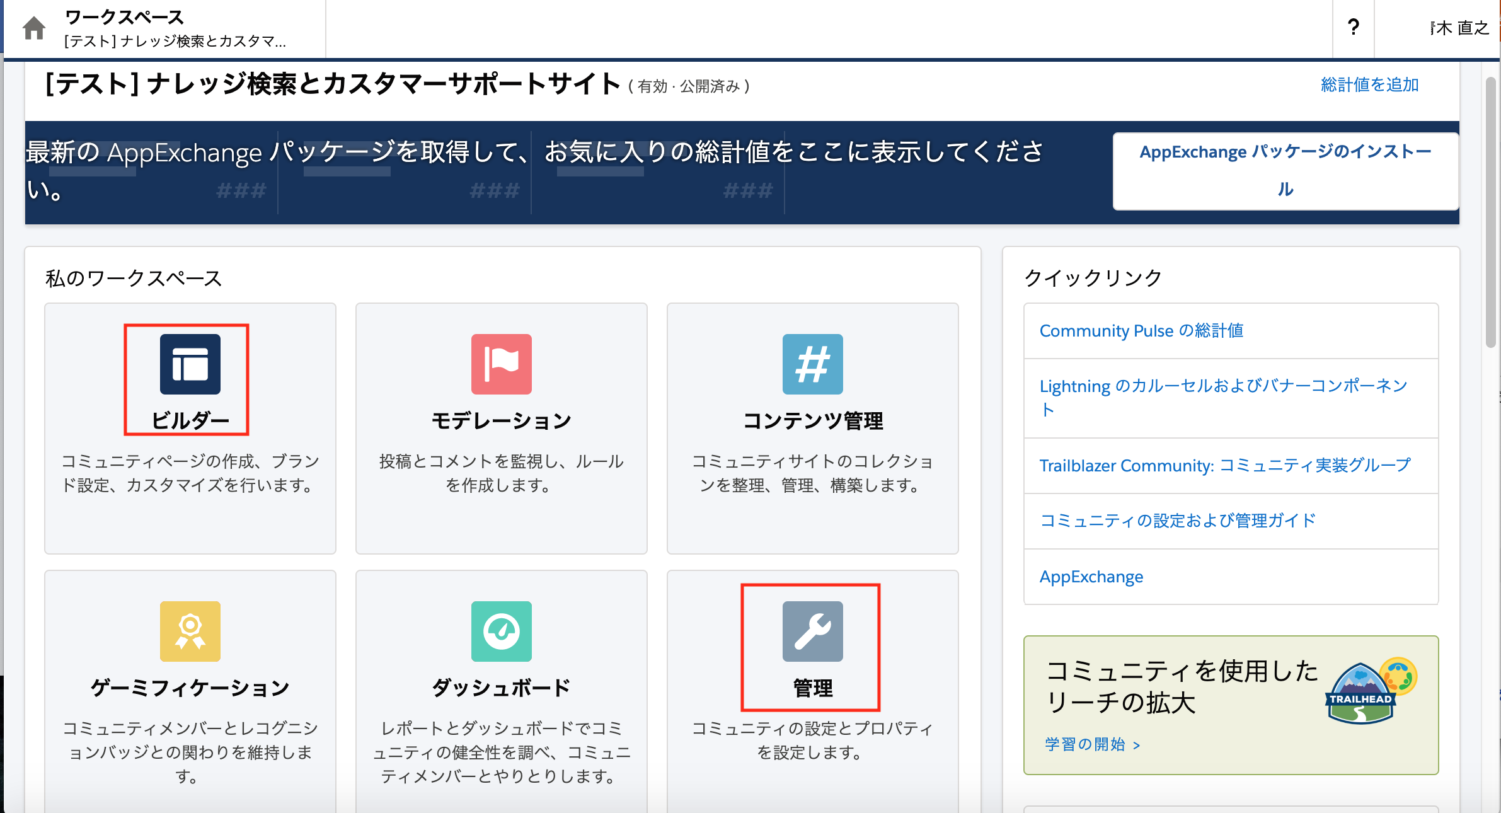Click the 管理 tile description text
The height and width of the screenshot is (813, 1501).
812,741
